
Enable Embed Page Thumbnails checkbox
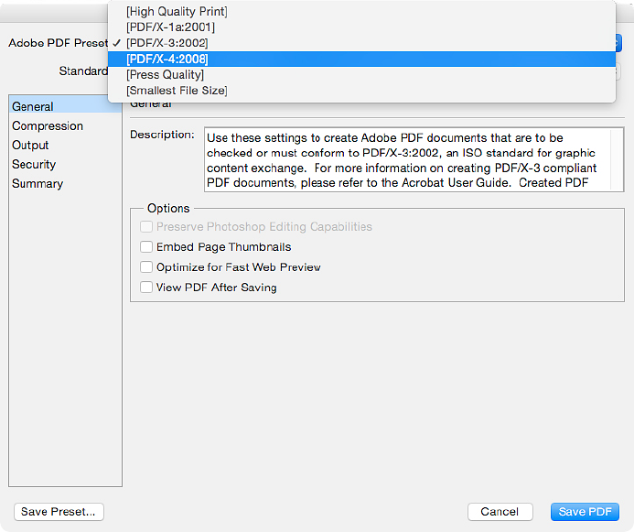(146, 247)
